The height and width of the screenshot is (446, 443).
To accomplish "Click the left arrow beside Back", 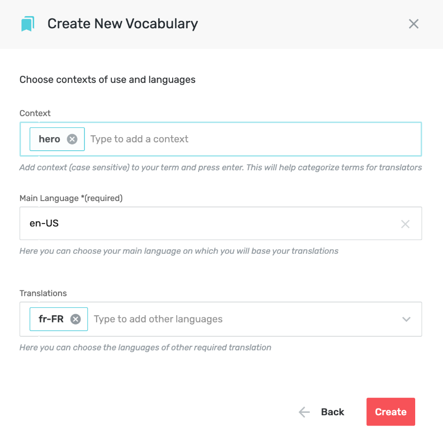I will coord(304,412).
